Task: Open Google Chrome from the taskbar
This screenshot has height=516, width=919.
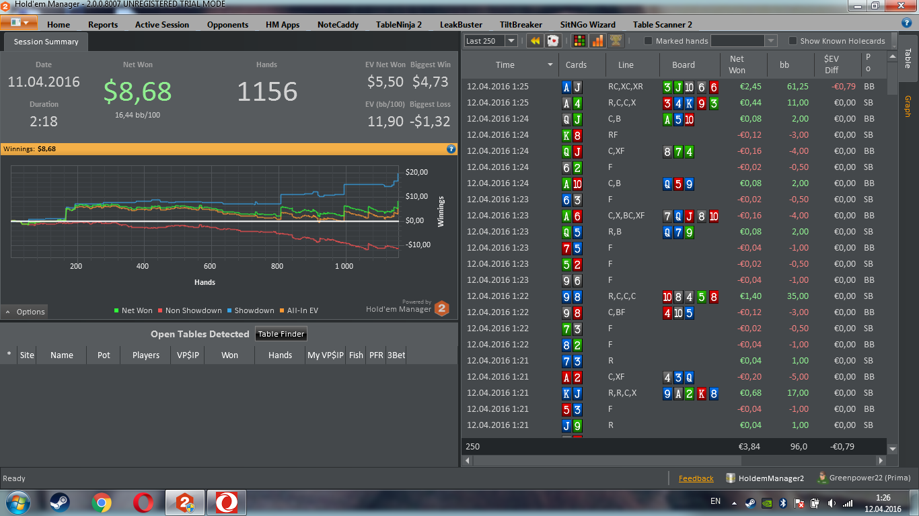Action: click(x=102, y=502)
